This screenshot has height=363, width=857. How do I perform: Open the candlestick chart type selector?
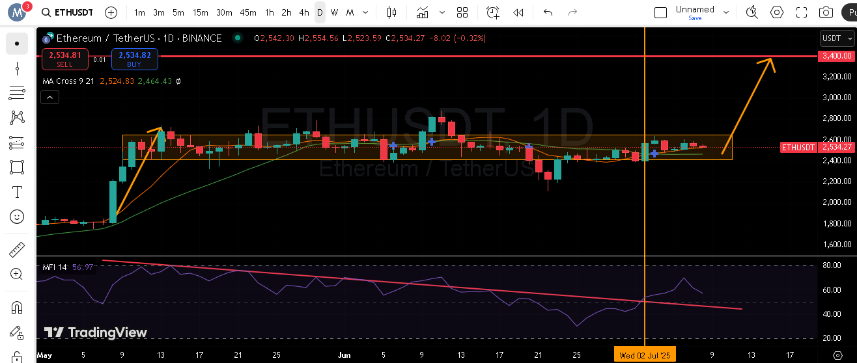pyautogui.click(x=391, y=12)
